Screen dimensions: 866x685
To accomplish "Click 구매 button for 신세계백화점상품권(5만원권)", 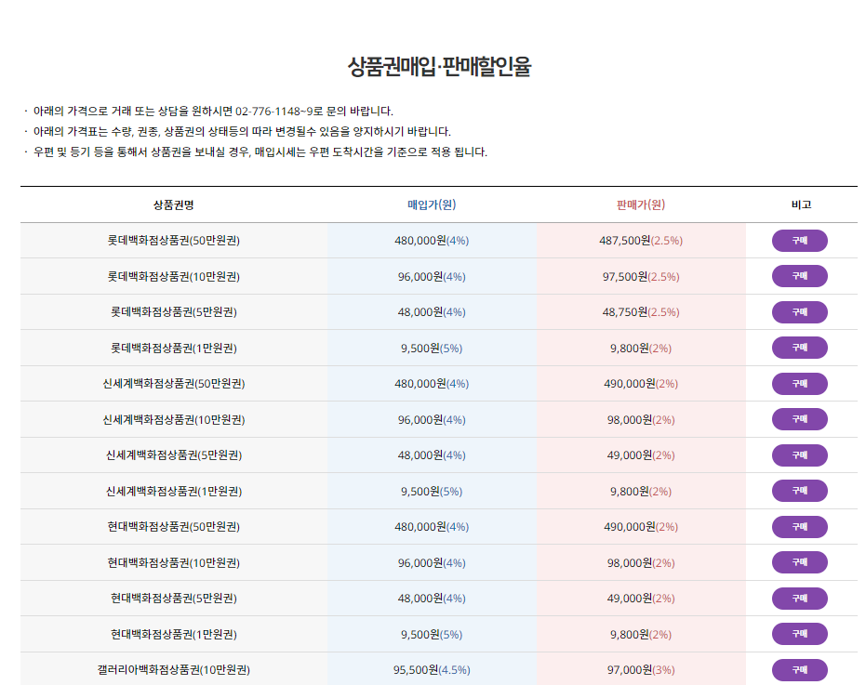I will (799, 455).
